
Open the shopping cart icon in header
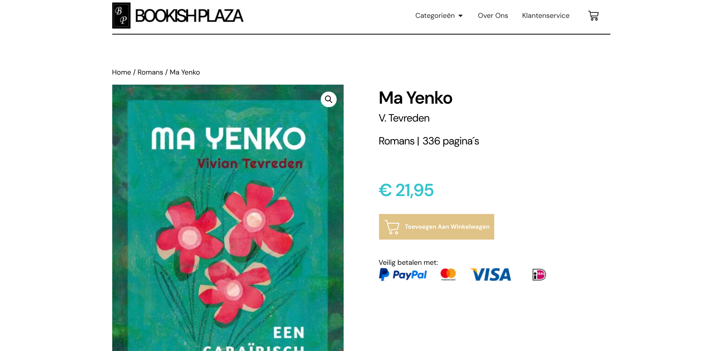pos(593,16)
